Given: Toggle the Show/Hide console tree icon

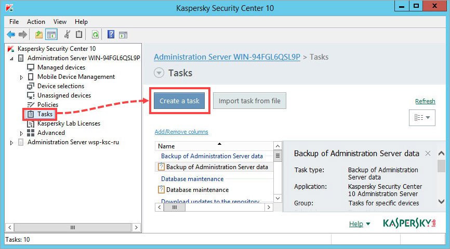Looking at the screenshot, I should 51,35.
